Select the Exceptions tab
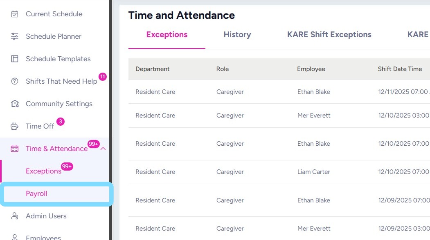 [167, 35]
